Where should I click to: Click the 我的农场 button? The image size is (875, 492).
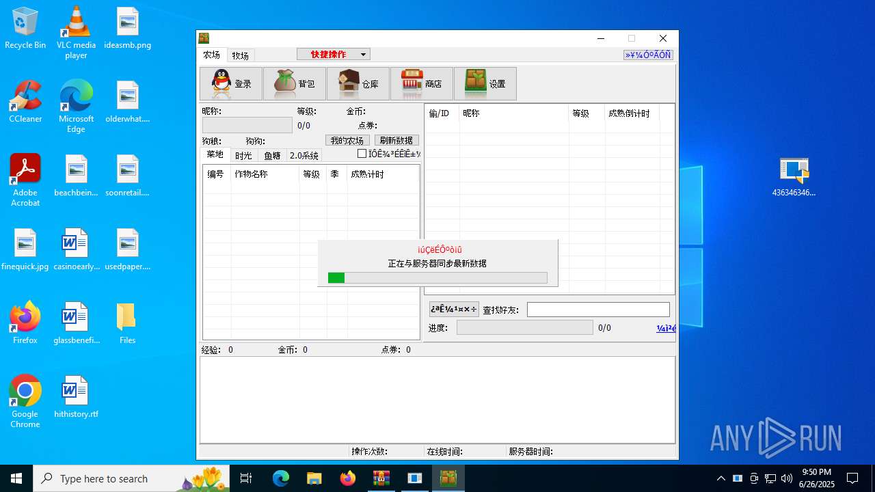(347, 140)
